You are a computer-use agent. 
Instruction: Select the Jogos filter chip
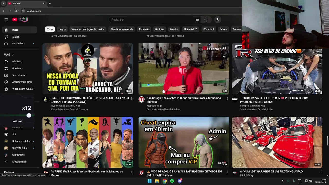(x=62, y=29)
